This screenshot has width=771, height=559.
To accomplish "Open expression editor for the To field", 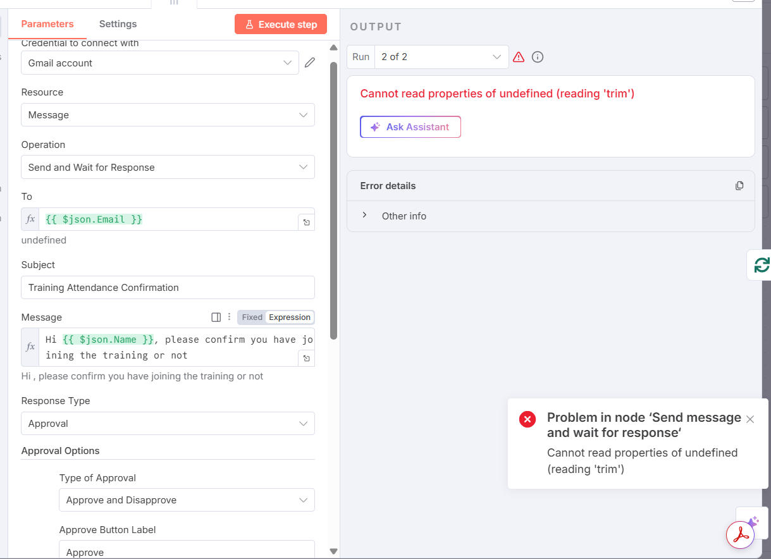I will (x=306, y=223).
